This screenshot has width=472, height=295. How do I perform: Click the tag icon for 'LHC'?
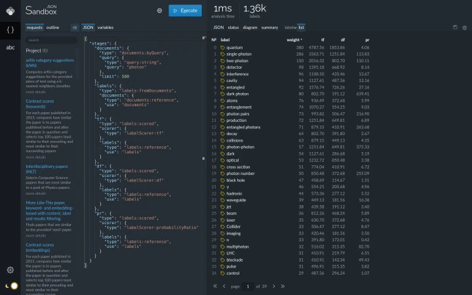pos(222,253)
